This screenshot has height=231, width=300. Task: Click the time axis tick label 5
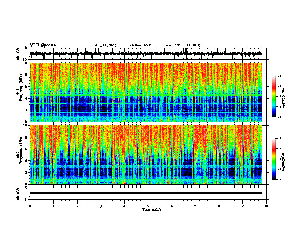(x=148, y=206)
